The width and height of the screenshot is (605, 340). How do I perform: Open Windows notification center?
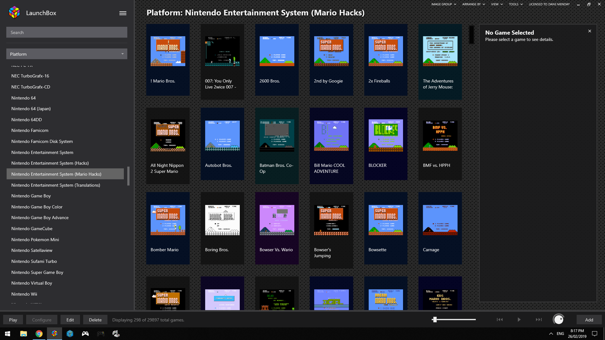tap(595, 334)
